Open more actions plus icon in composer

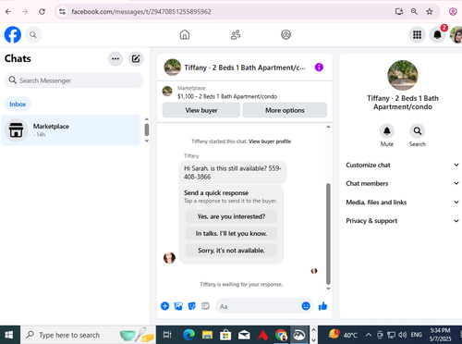coord(165,306)
